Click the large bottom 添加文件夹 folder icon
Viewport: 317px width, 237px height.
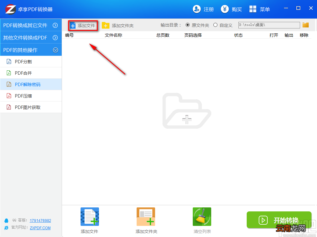146,217
